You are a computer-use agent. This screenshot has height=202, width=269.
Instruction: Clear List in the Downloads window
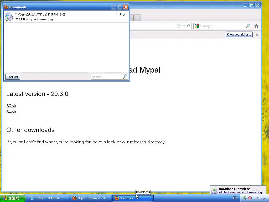pyautogui.click(x=13, y=77)
